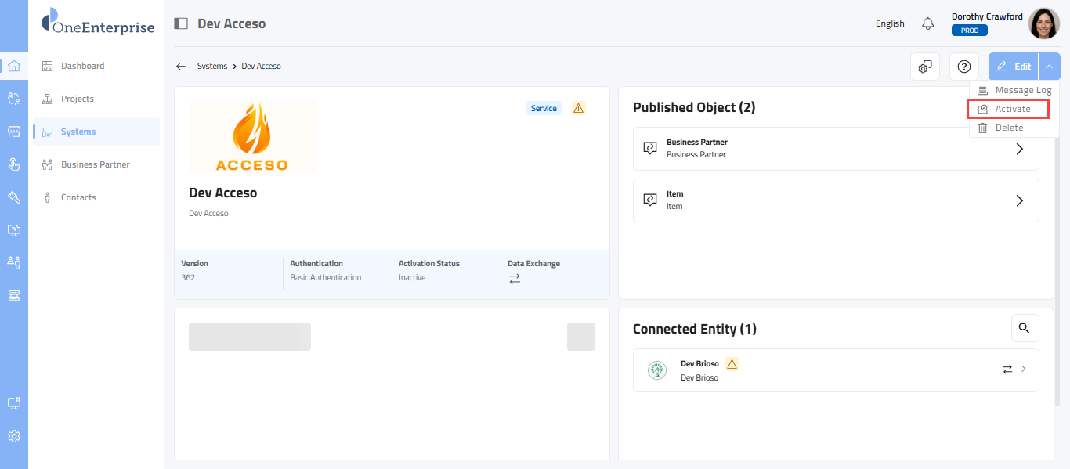
Task: Select Delete from the dropdown menu
Action: (1009, 128)
